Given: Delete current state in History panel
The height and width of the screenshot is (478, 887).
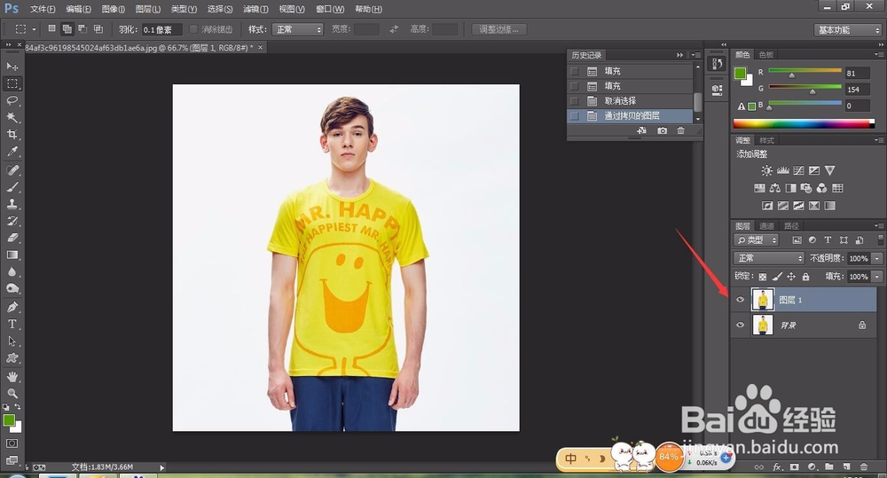Looking at the screenshot, I should pos(680,130).
